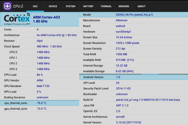Click Kernel Architecture value armv8l
This screenshot has height=125, width=188.
(120, 117)
